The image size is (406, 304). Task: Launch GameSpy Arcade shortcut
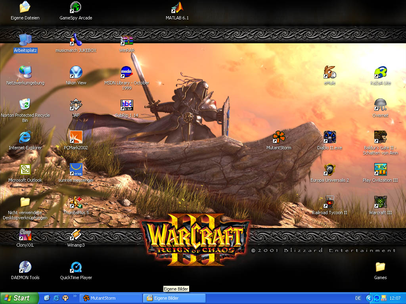click(x=76, y=7)
